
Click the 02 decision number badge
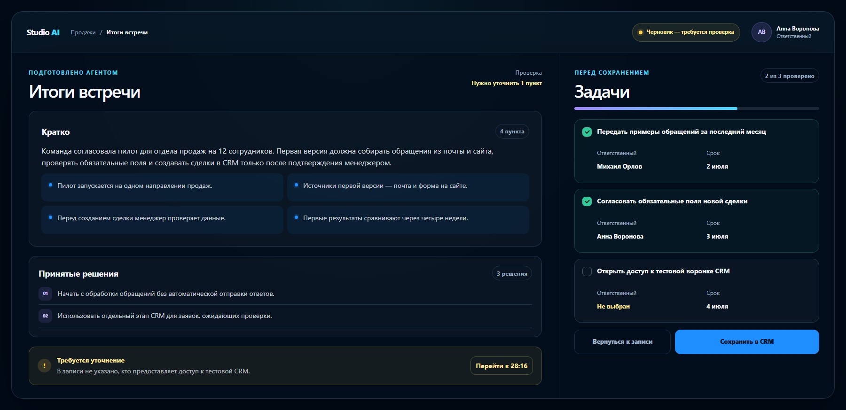click(45, 316)
